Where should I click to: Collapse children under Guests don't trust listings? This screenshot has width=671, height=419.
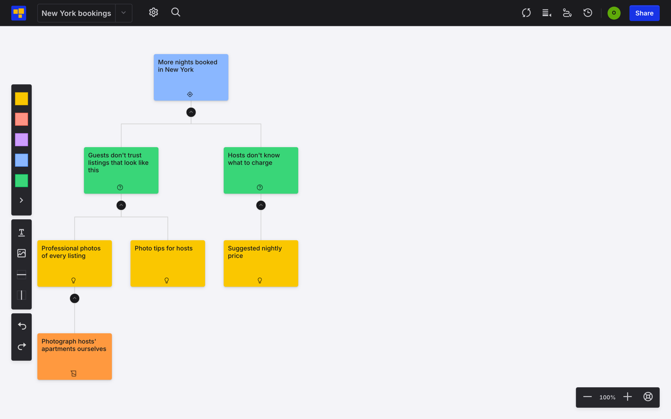(121, 205)
